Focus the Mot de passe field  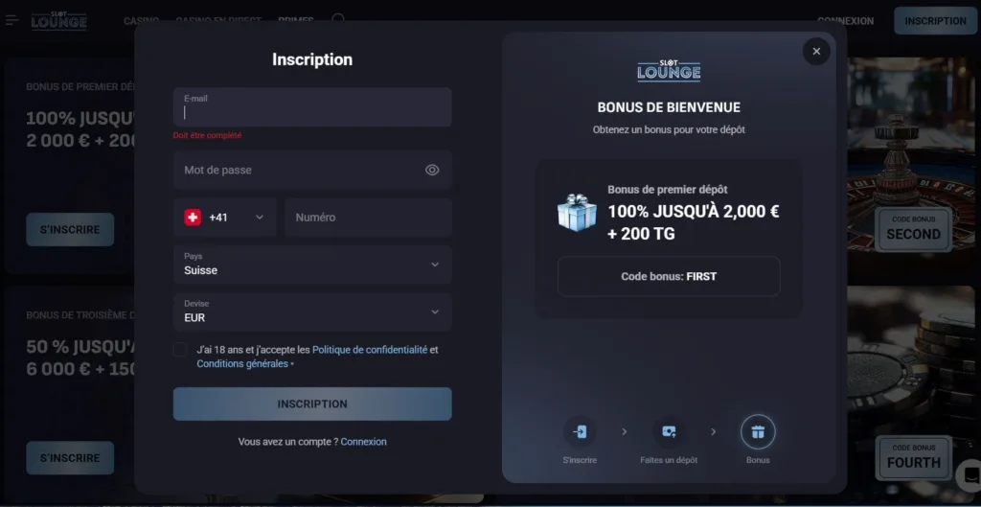click(x=312, y=170)
